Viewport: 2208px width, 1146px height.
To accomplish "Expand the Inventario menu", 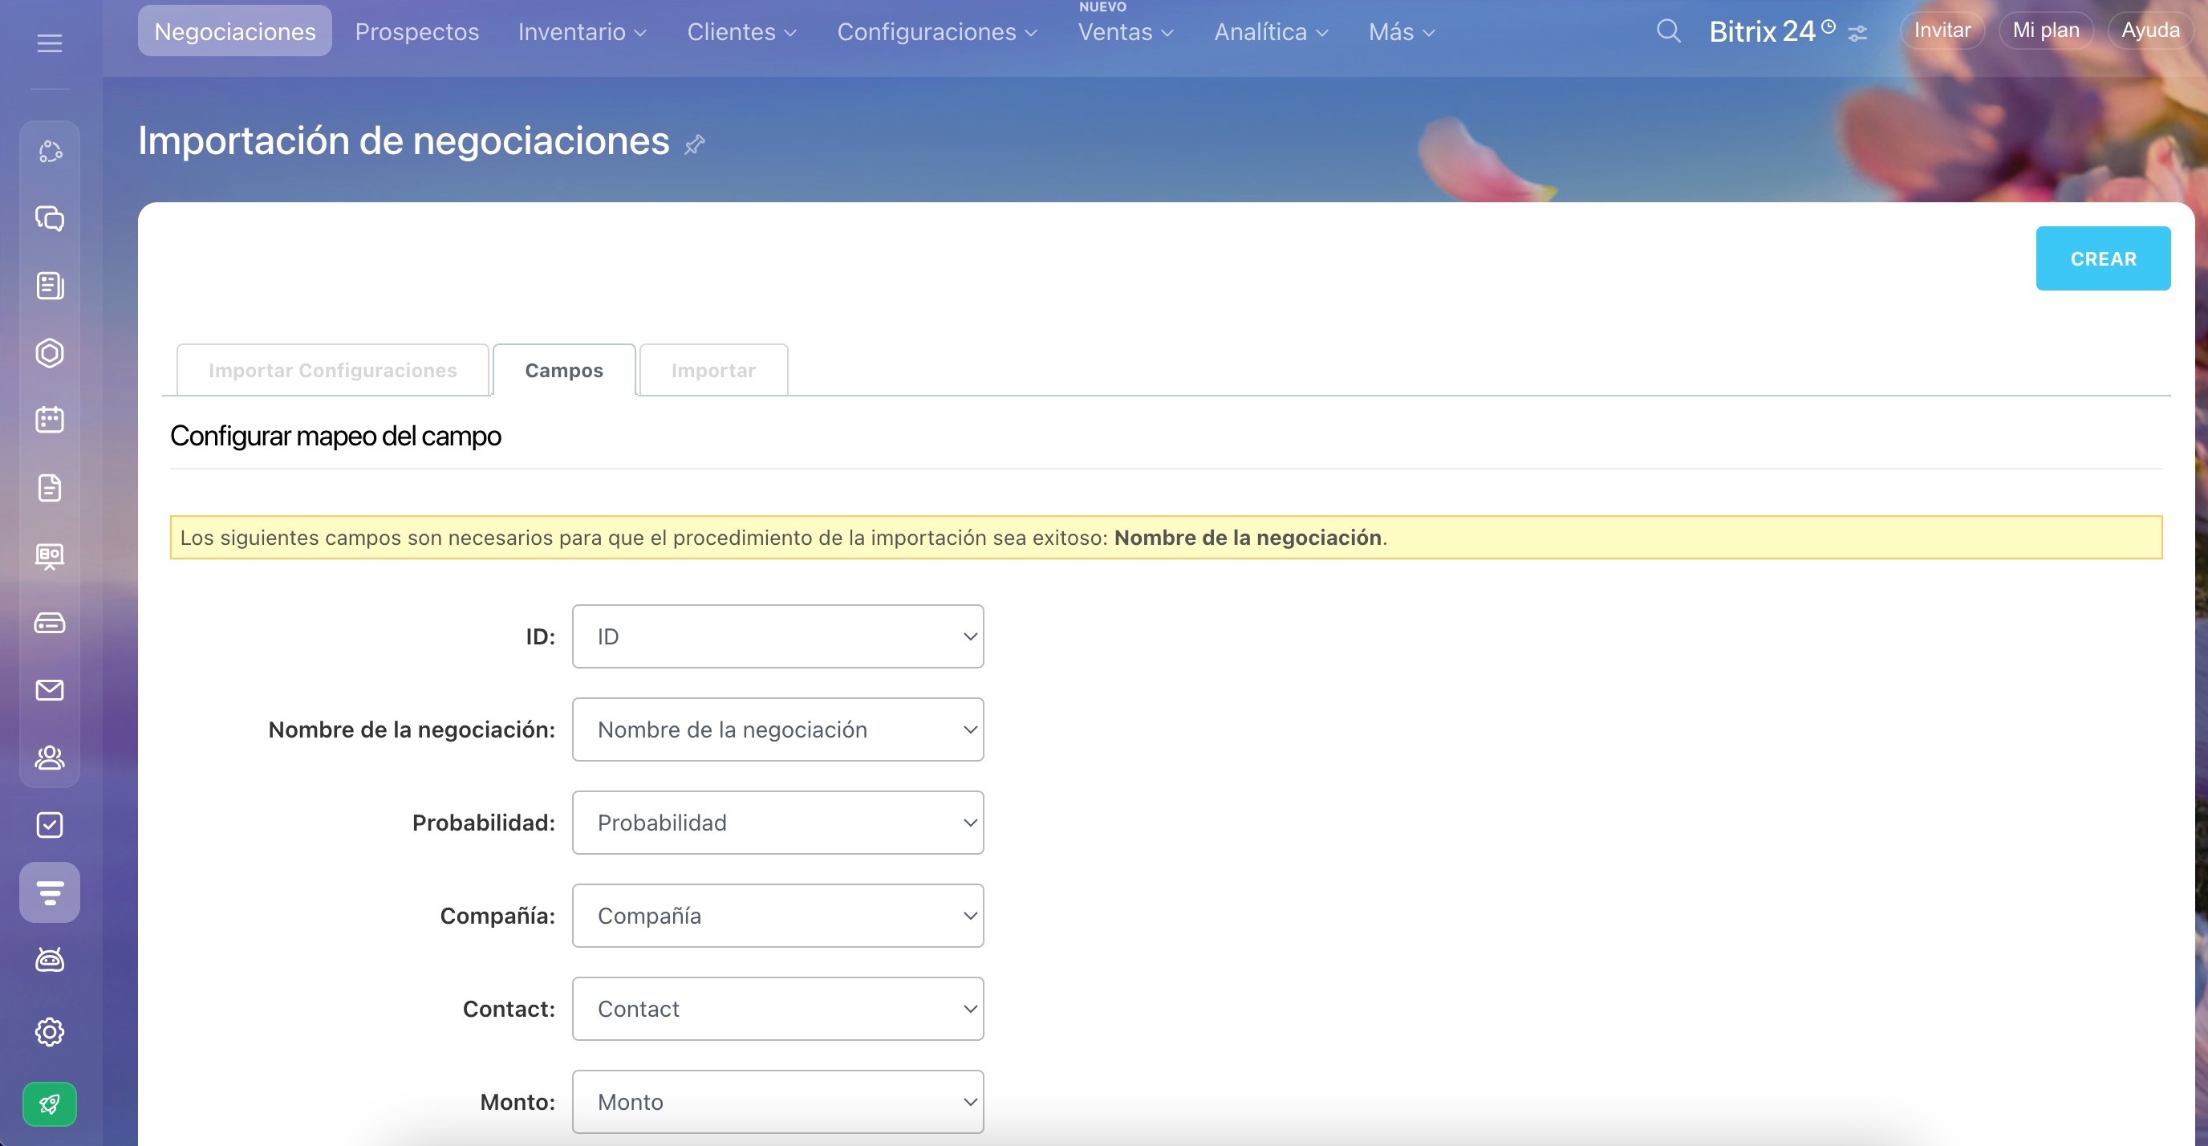I will [x=582, y=32].
